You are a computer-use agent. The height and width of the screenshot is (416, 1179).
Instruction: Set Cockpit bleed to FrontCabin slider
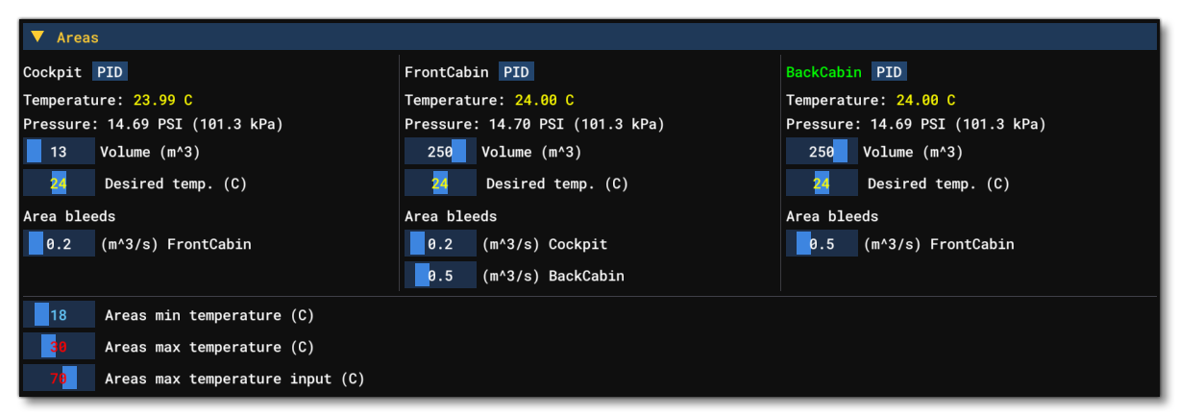pyautogui.click(x=59, y=244)
